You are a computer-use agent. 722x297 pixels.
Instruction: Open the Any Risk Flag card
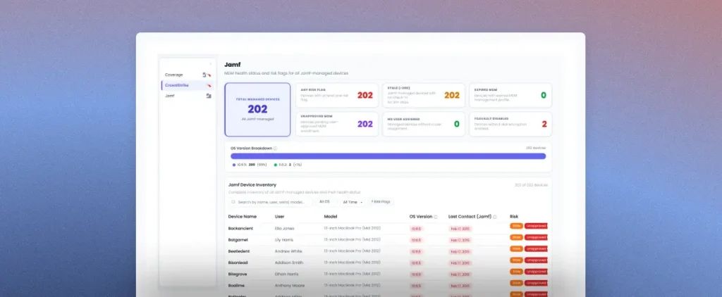coord(337,95)
